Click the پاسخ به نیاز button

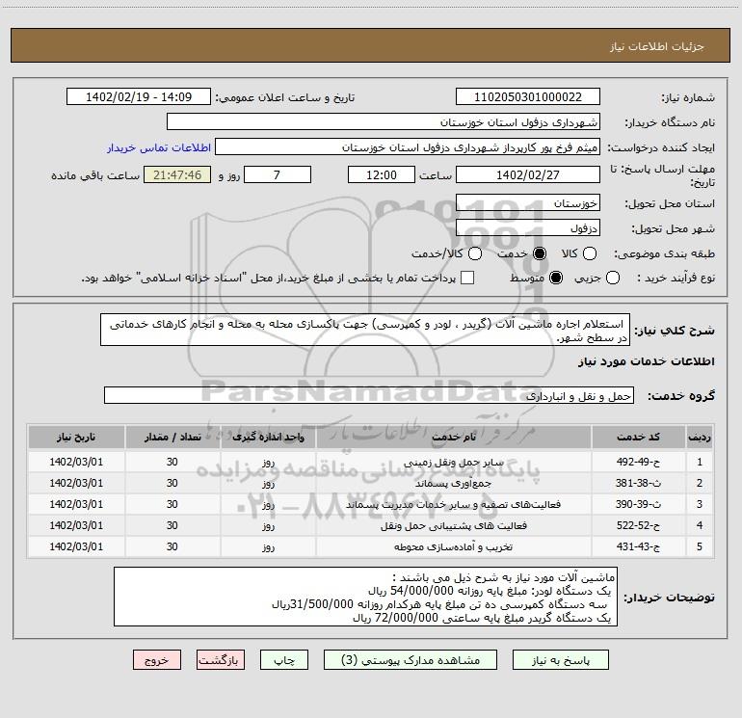coord(560,660)
